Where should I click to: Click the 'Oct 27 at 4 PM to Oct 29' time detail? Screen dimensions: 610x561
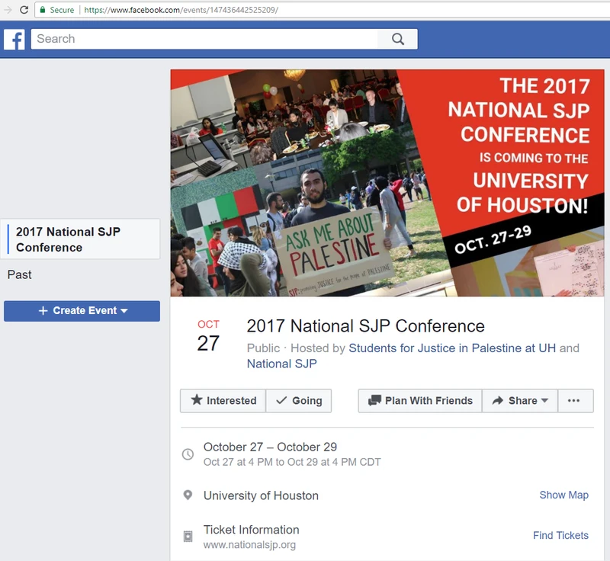[x=292, y=462]
